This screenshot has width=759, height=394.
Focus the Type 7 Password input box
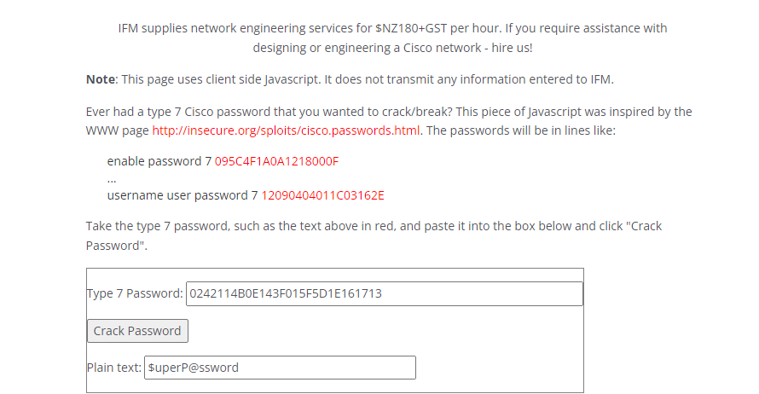click(384, 294)
